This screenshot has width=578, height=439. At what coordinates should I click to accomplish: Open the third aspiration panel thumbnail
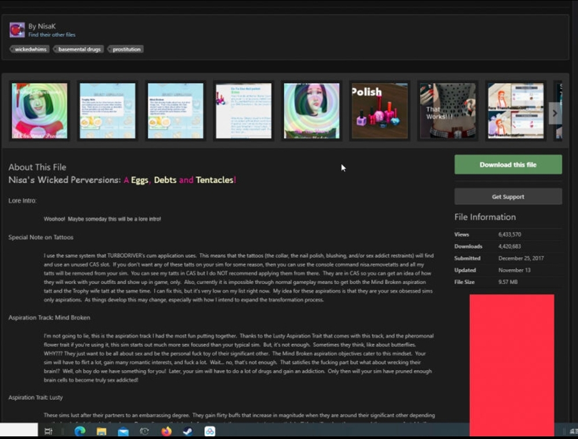click(x=176, y=111)
